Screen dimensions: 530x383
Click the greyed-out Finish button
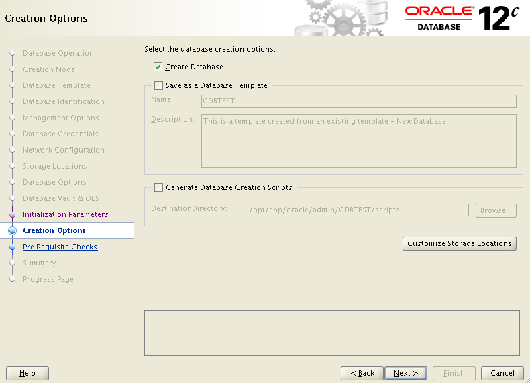pyautogui.click(x=454, y=373)
